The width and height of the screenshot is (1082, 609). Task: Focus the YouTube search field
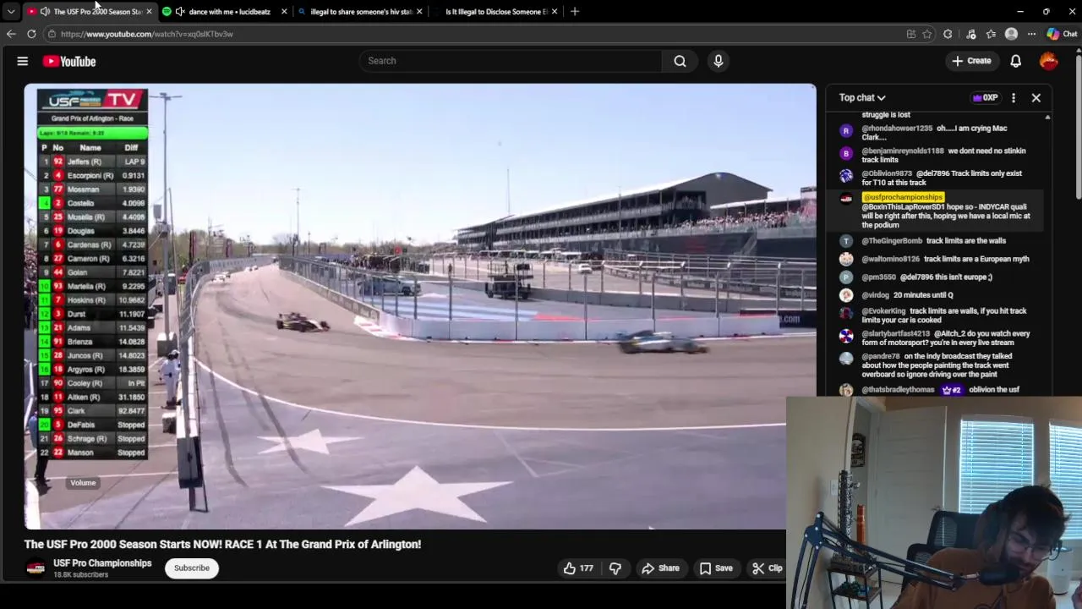click(x=511, y=61)
